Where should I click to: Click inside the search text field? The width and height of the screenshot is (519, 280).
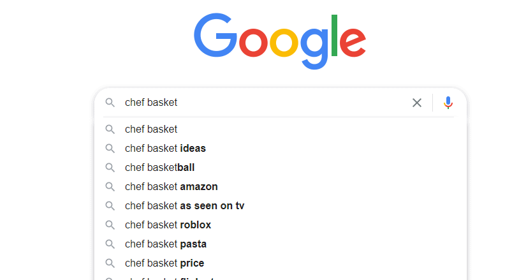(265, 103)
